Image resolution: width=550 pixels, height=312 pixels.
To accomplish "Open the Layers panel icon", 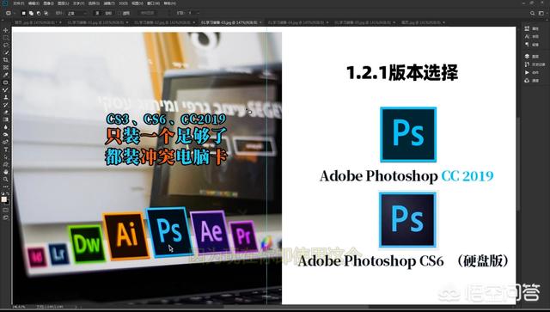I will coord(527,56).
